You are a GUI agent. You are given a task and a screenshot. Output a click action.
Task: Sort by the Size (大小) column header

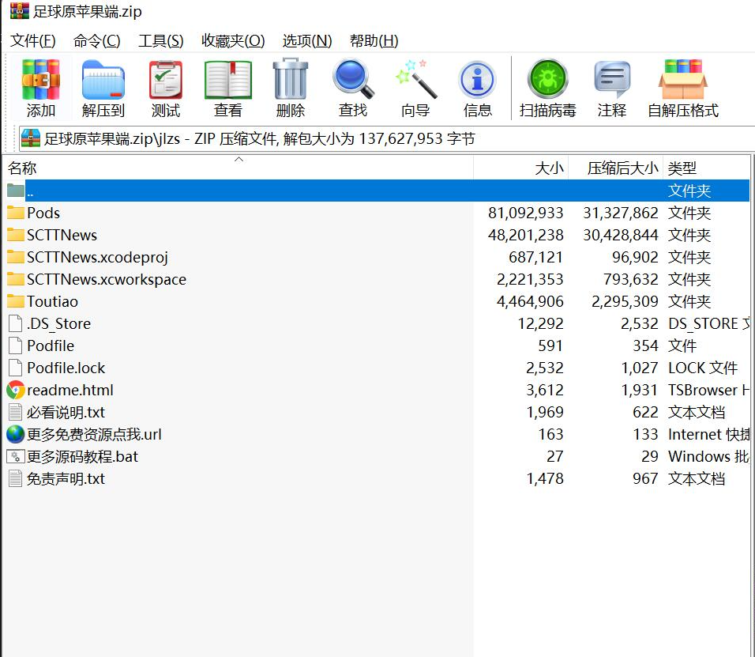[521, 168]
